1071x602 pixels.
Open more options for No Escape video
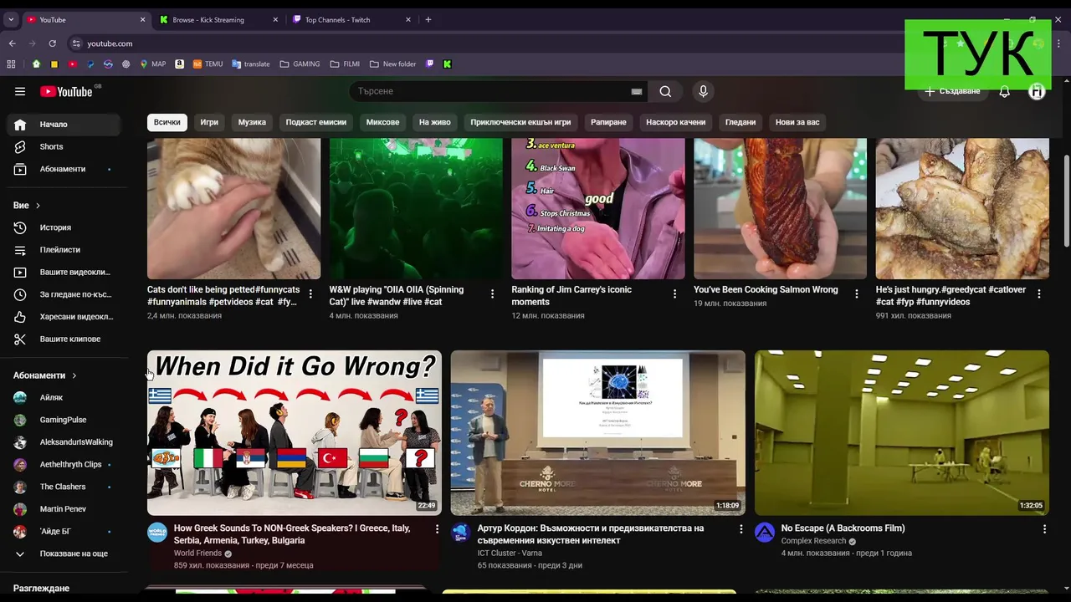(1043, 529)
